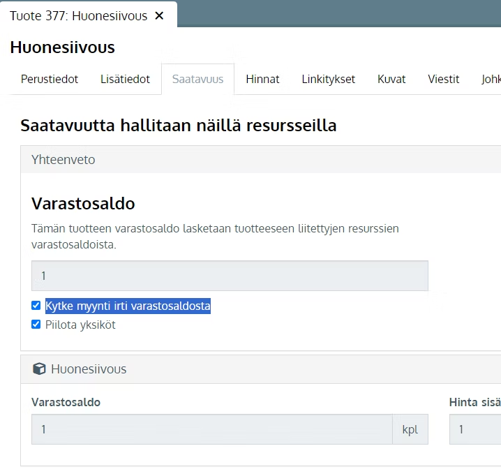Open the partially visible Johk tab
Viewport: 501px width, 476px height.
[x=491, y=79]
